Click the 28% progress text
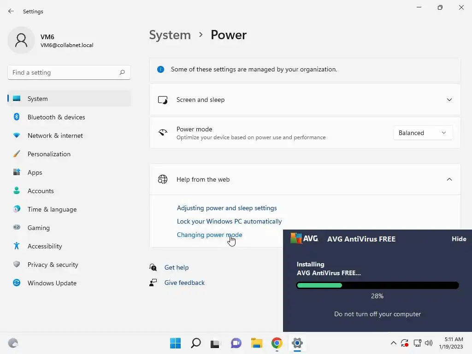 pyautogui.click(x=377, y=296)
